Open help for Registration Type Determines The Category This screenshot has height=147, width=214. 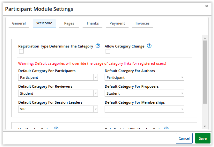tap(98, 46)
